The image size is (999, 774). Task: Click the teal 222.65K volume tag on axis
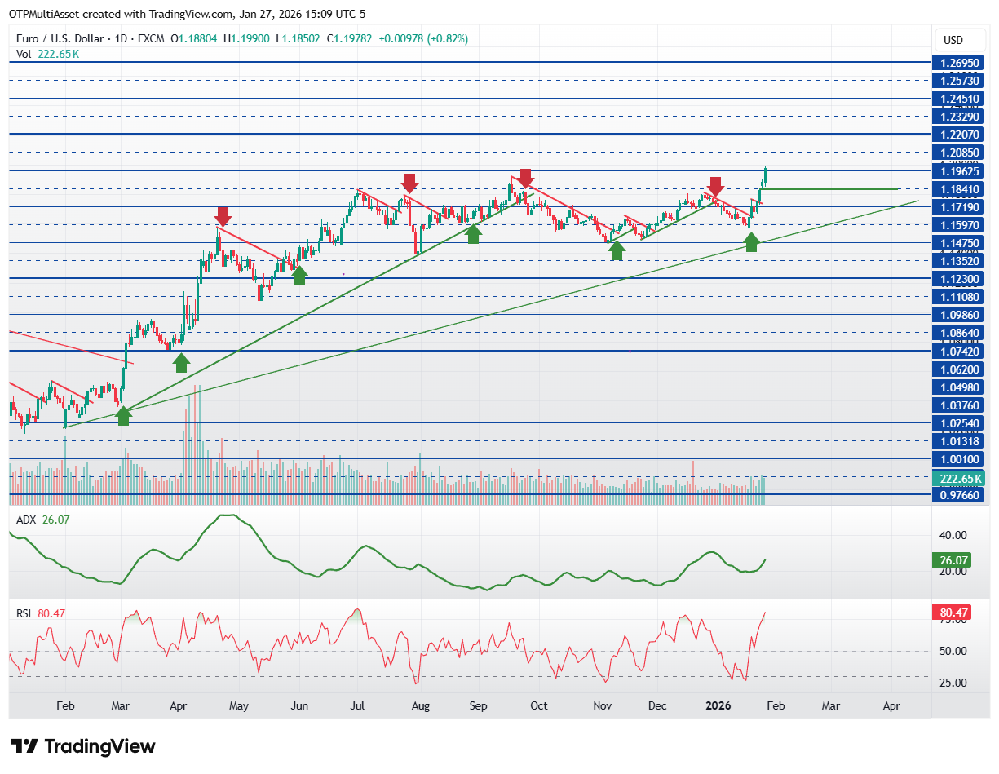tap(959, 478)
